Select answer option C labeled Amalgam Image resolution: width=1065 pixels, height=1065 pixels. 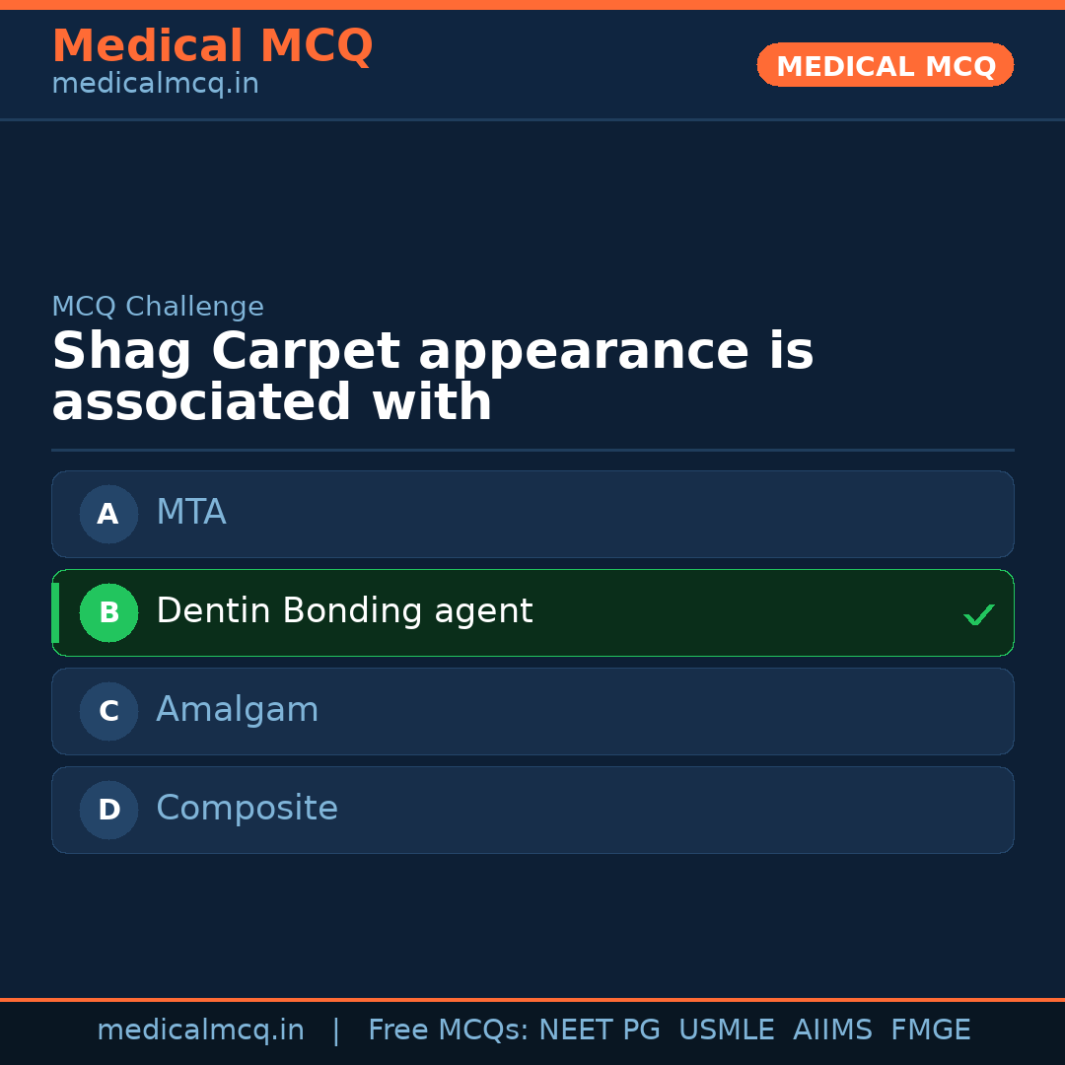coord(532,711)
